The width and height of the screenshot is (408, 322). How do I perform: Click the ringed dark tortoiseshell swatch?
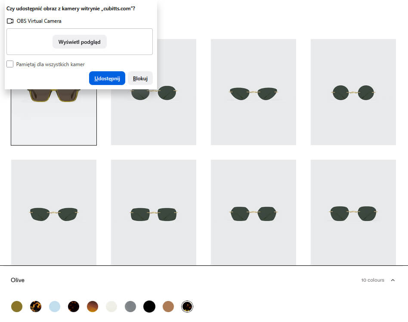coord(187,307)
